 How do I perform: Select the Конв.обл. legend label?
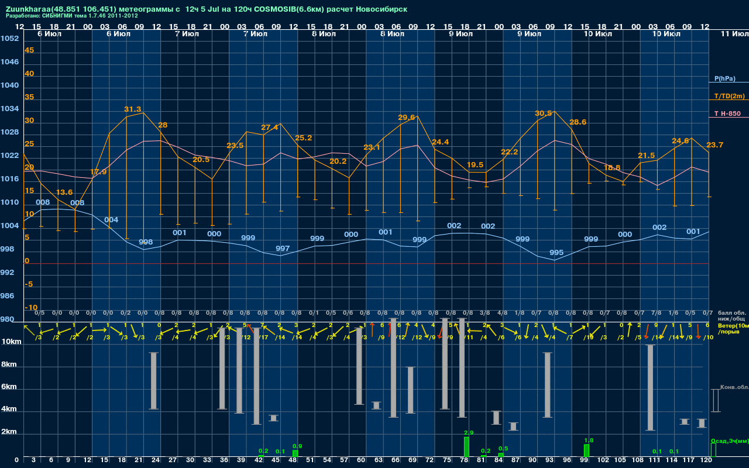point(734,388)
